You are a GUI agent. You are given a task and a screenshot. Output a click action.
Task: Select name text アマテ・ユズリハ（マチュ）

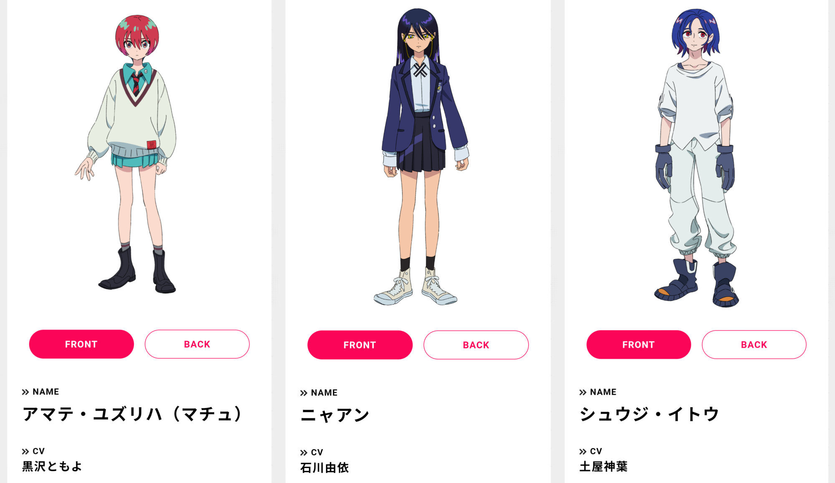point(133,414)
